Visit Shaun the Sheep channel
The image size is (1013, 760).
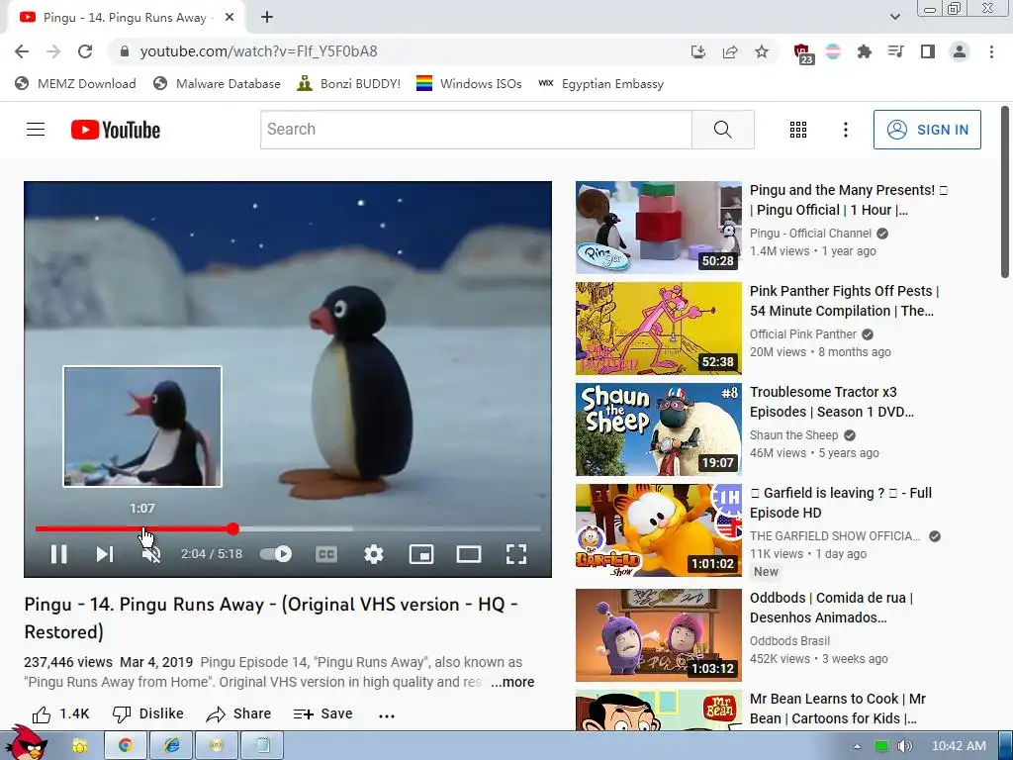click(x=793, y=435)
